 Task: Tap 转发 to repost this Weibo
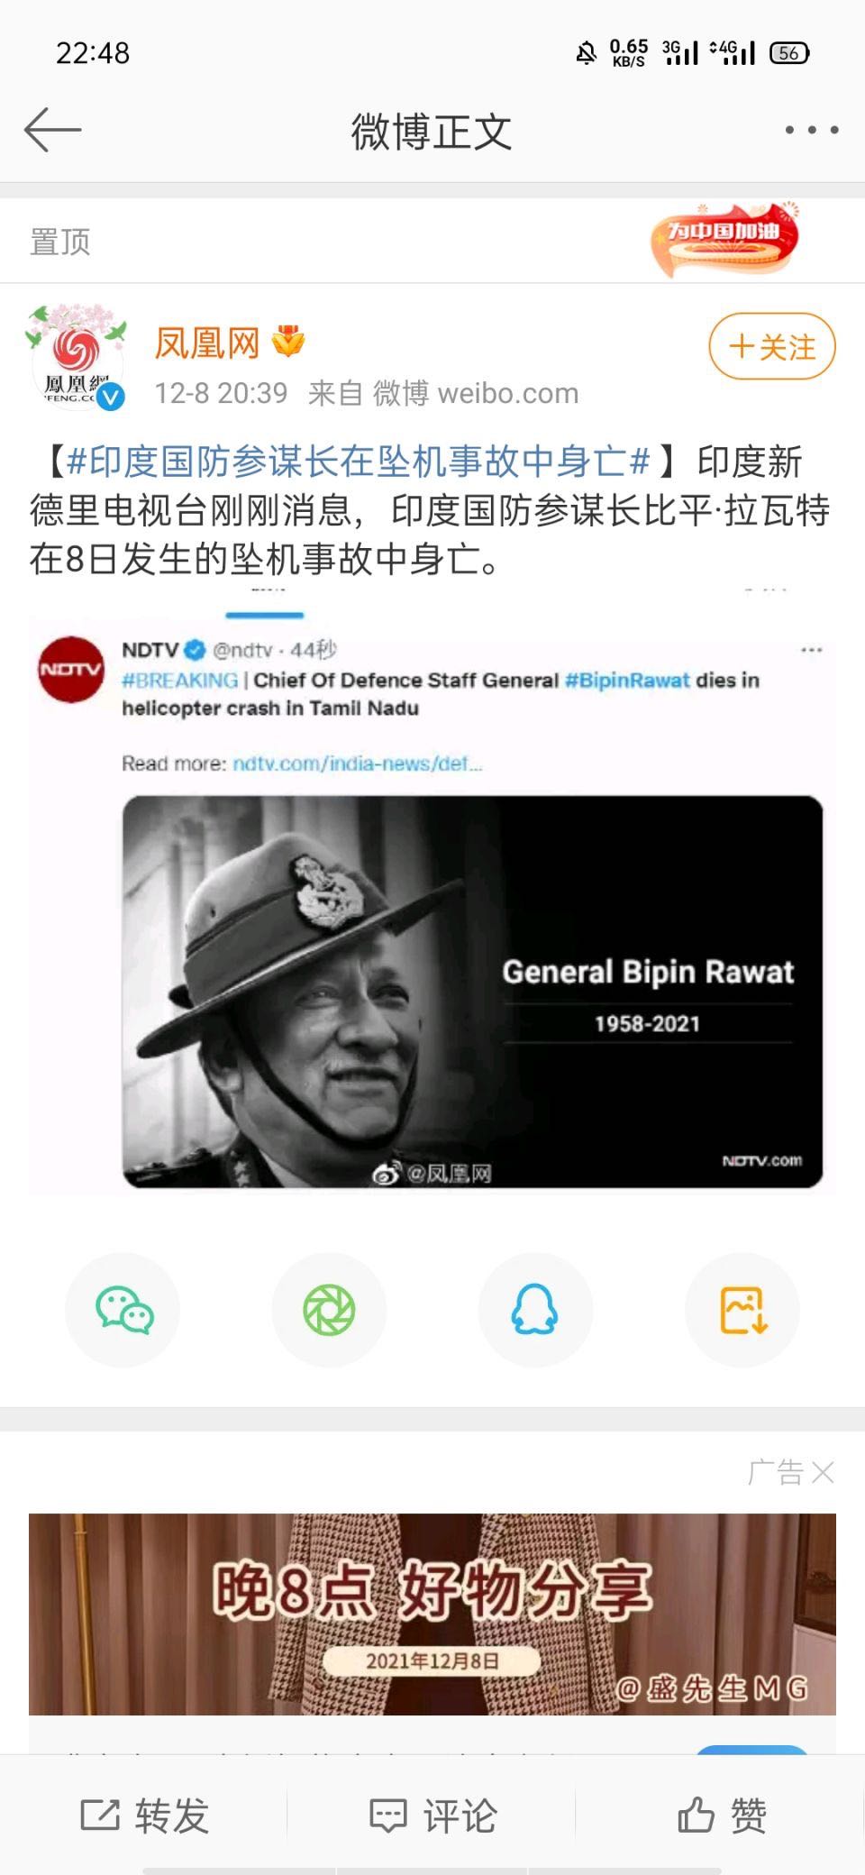[x=144, y=1815]
